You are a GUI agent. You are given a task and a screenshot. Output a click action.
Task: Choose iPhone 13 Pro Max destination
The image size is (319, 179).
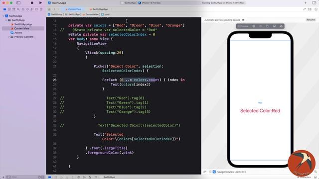(150, 3)
